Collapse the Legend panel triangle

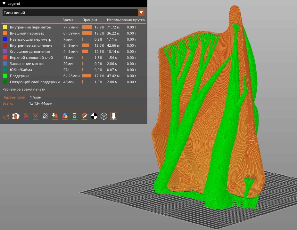click(x=4, y=4)
